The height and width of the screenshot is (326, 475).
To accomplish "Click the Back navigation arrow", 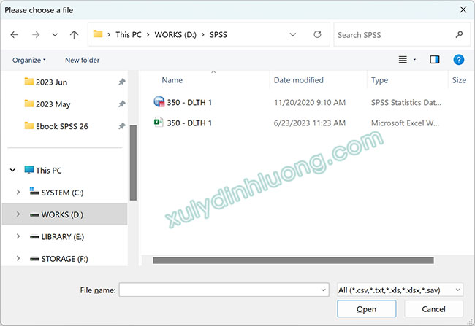I will [x=15, y=34].
